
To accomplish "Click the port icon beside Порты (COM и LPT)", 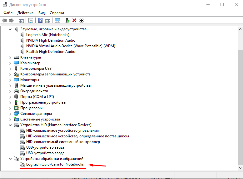I will [16, 97].
